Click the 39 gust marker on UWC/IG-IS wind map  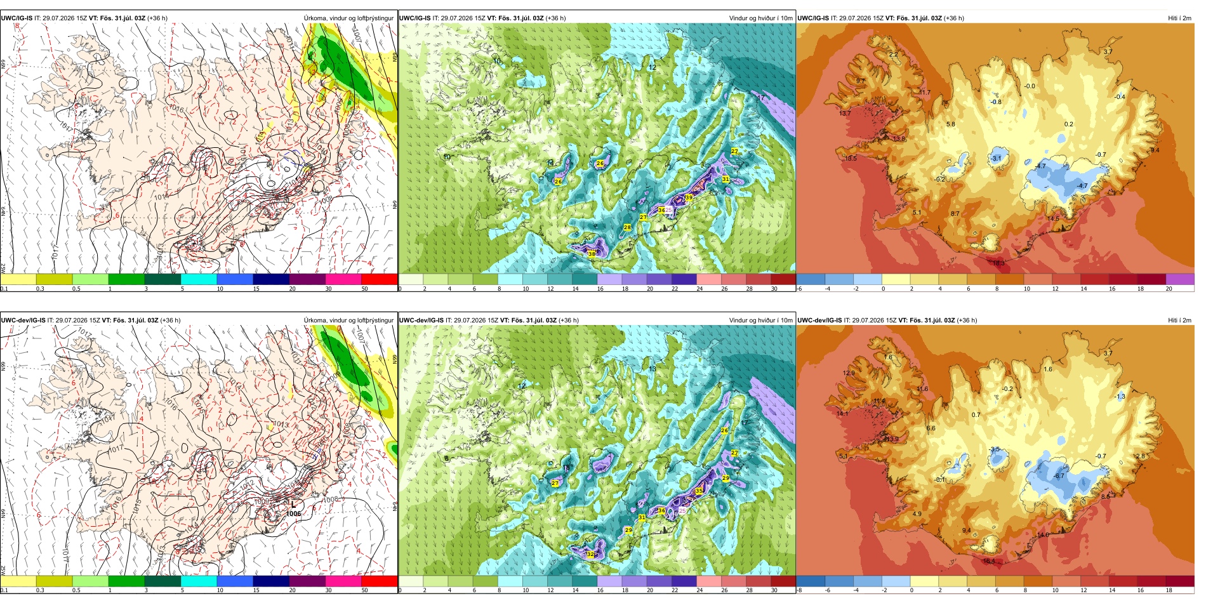click(x=689, y=197)
